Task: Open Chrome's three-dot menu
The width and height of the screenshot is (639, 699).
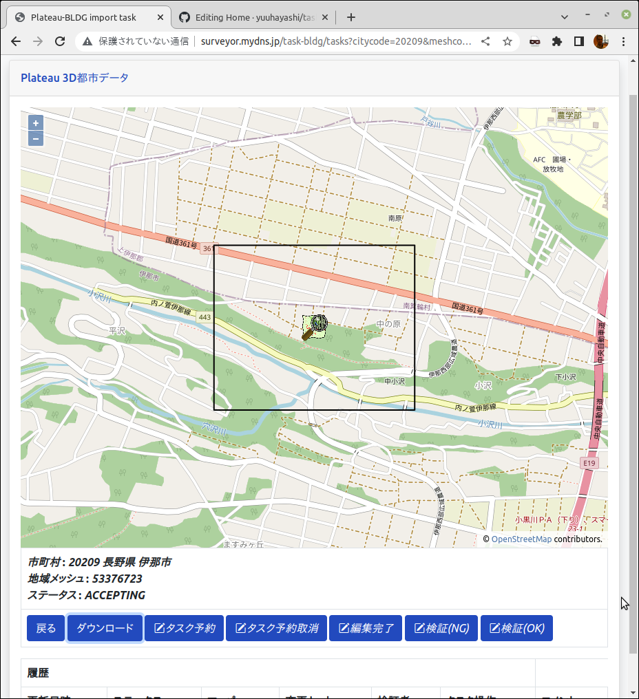Action: 623,41
